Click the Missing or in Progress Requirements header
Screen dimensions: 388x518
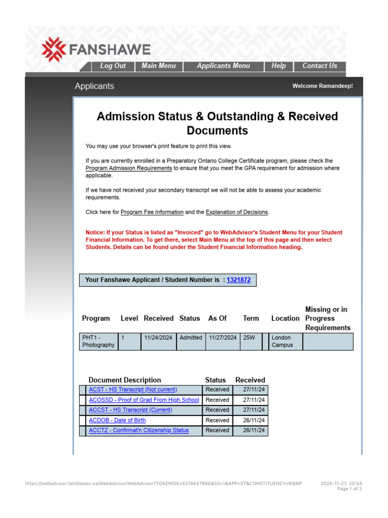click(x=327, y=319)
